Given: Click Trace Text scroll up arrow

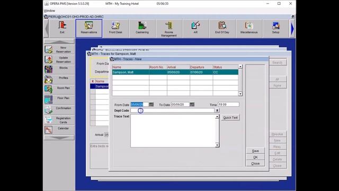Looking at the screenshot, I should tap(217, 117).
